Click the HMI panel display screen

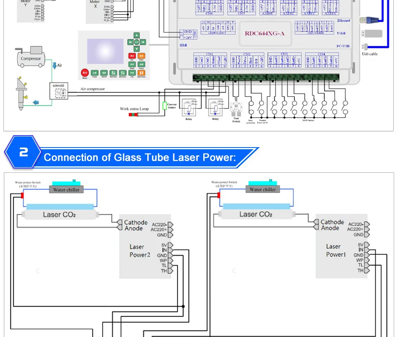[x=105, y=51]
